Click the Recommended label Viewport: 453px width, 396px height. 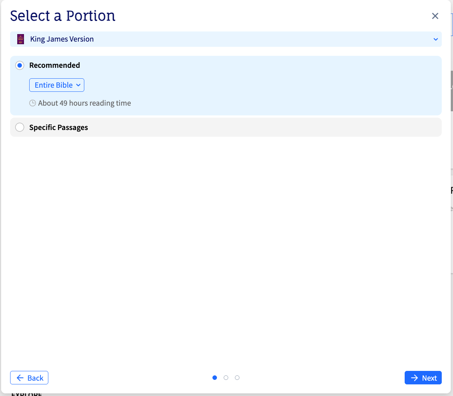55,65
